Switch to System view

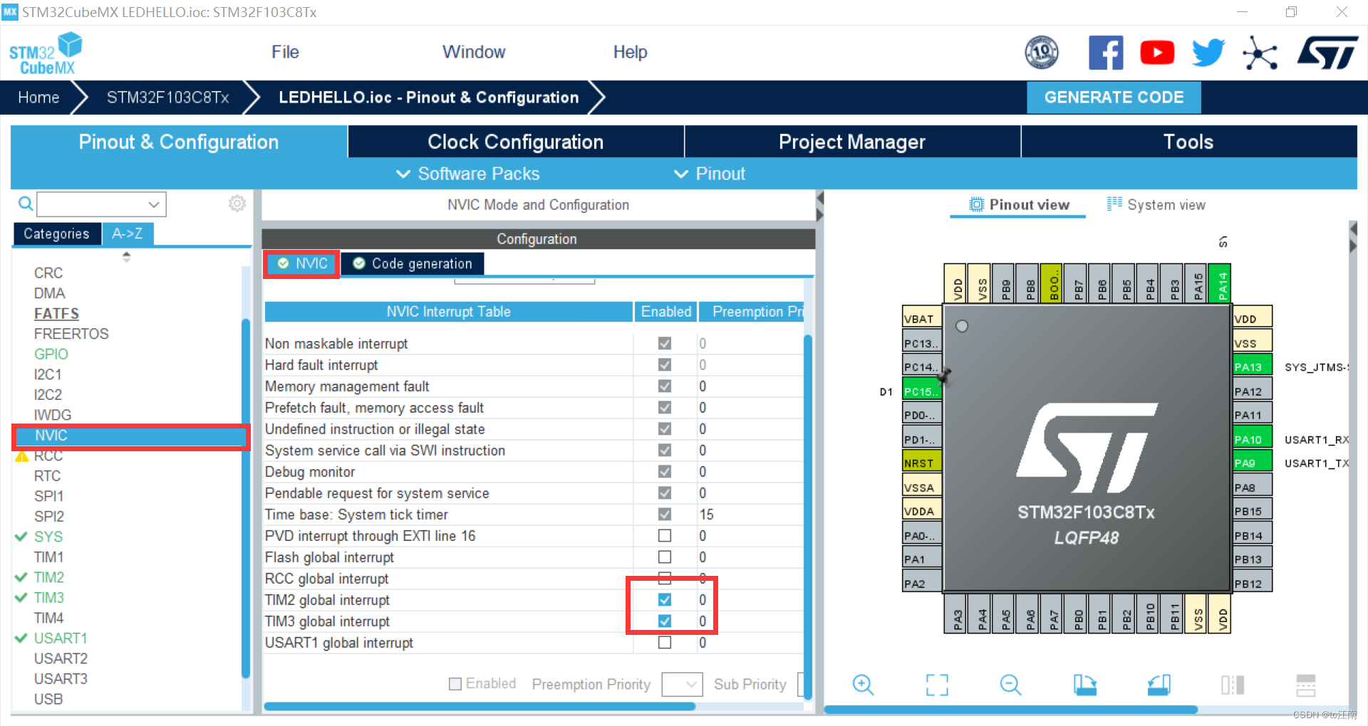point(1156,205)
